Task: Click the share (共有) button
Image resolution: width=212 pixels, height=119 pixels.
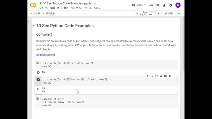Action: click(x=154, y=5)
